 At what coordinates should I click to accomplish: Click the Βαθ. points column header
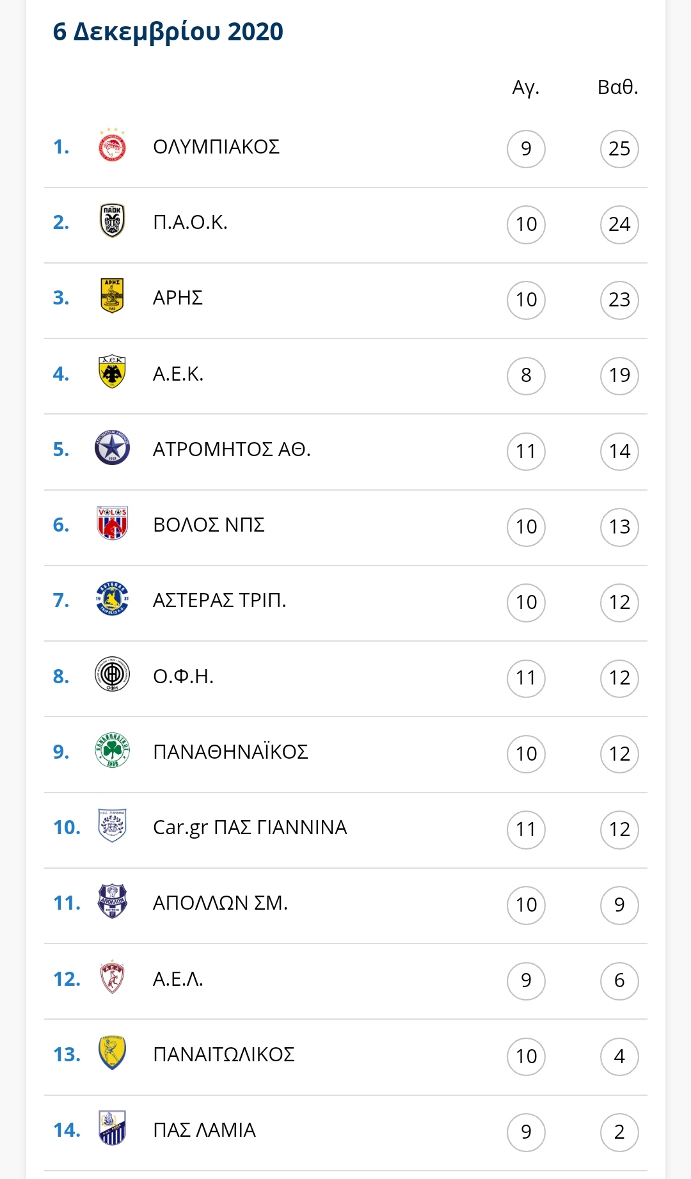618,87
